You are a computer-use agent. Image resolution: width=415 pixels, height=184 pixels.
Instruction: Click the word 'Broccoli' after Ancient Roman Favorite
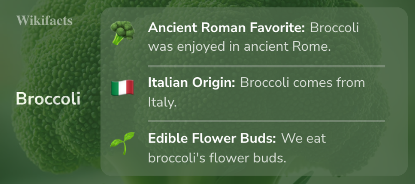334,28
